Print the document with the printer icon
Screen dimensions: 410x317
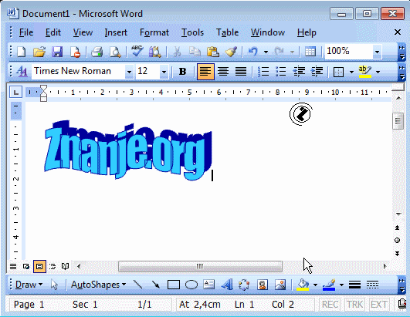[x=97, y=52]
